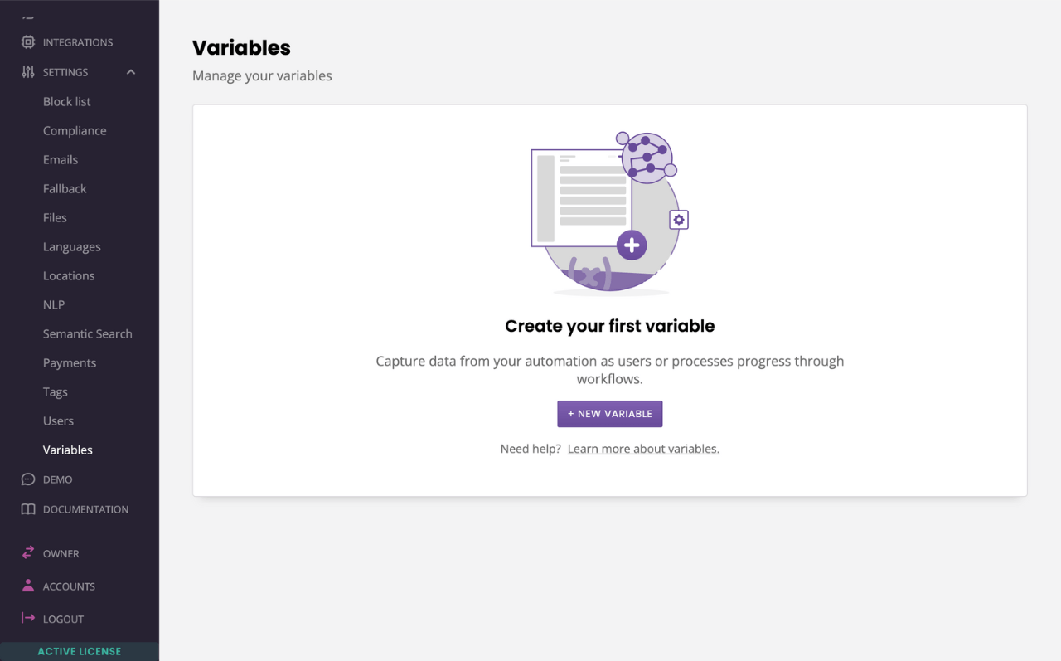Viewport: 1061px width, 661px height.
Task: Click the Logout arrow icon
Action: point(27,618)
